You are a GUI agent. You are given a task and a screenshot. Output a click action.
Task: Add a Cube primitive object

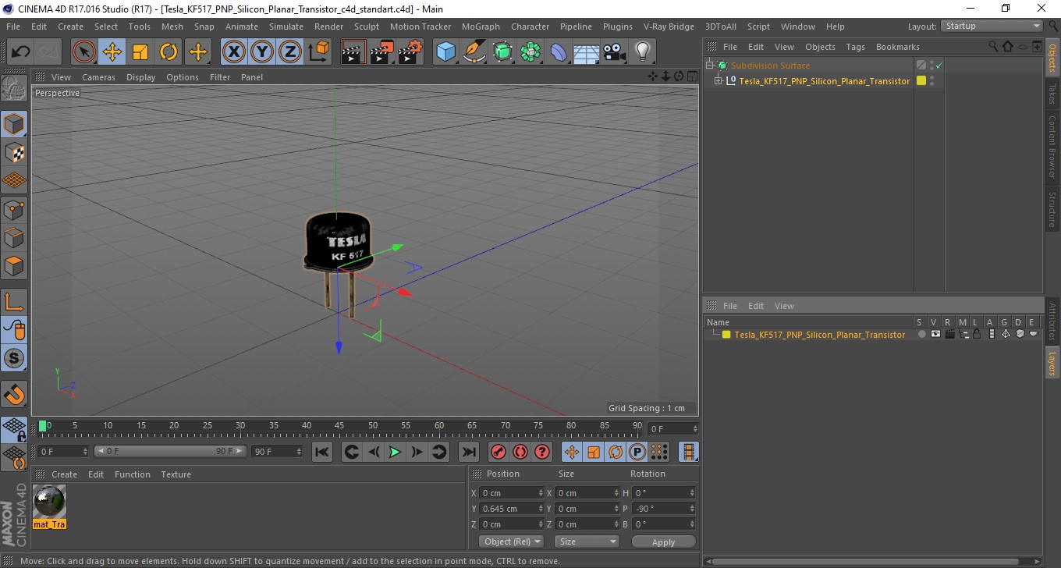[x=446, y=52]
